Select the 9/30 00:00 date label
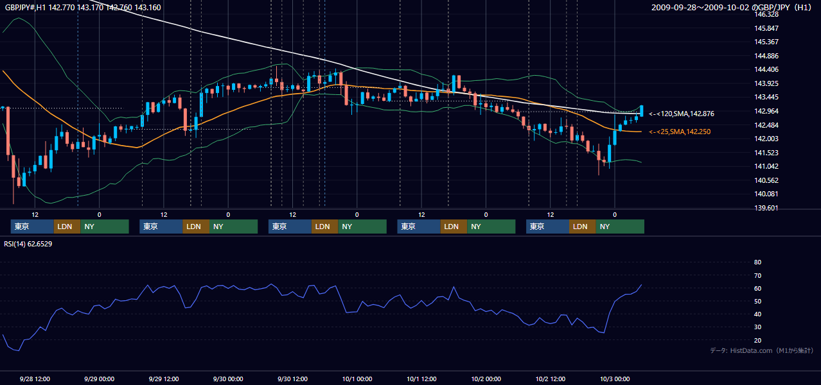This screenshot has height=385, width=821. click(227, 379)
